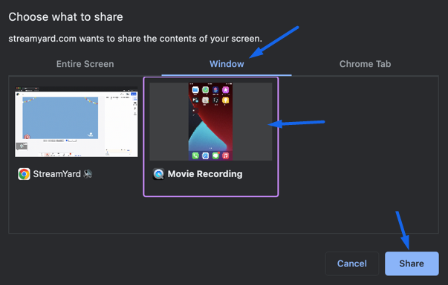Open the Chrome Tab tab
Screen dimensions: 448x285
[x=365, y=64]
